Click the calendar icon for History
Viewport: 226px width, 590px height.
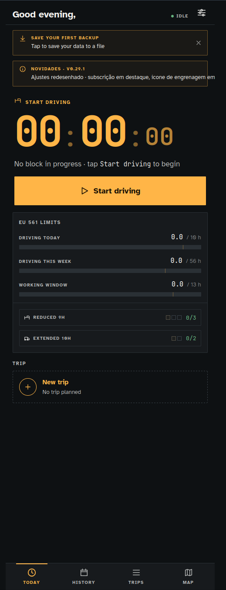tap(84, 573)
